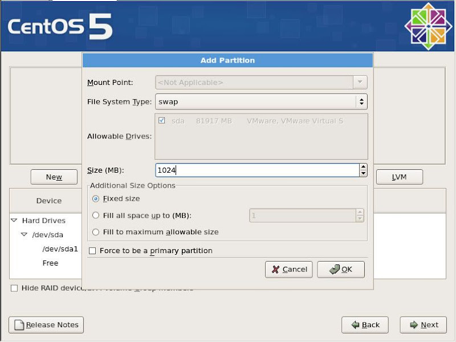
Task: Collapse the /dev/sda tree node
Action: [x=24, y=235]
